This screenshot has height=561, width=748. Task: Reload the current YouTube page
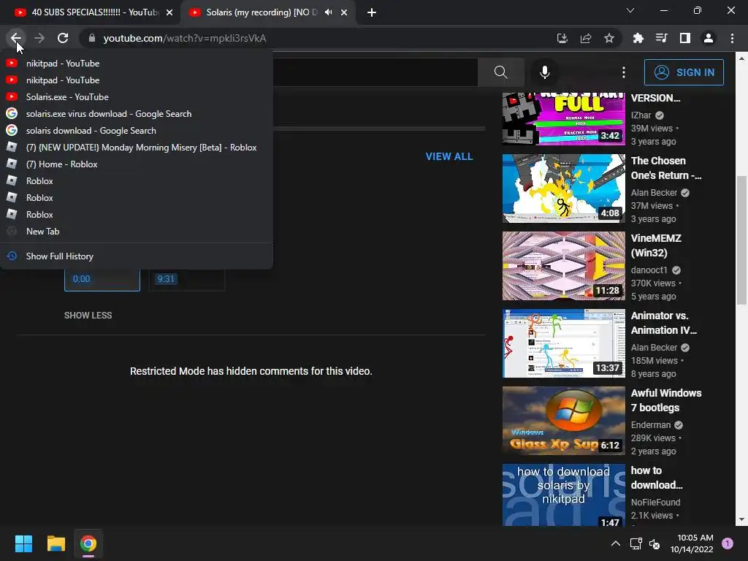(63, 38)
